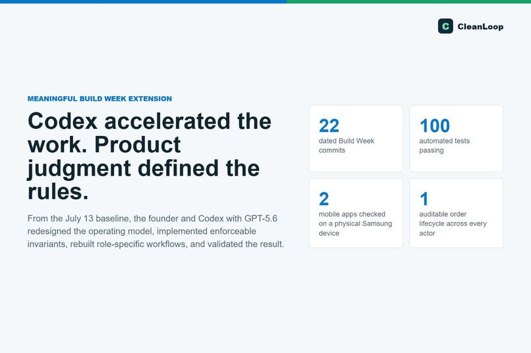Screen dimensions: 531x353
Task: Click the number 2 in the mobile apps card
Action: tap(323, 199)
